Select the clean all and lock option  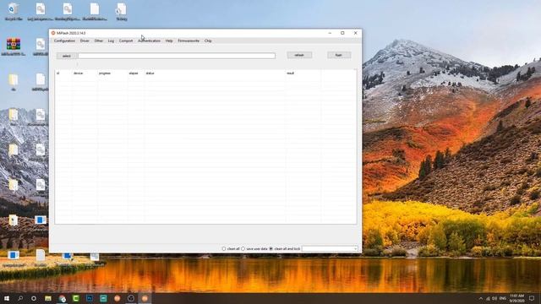coord(271,248)
